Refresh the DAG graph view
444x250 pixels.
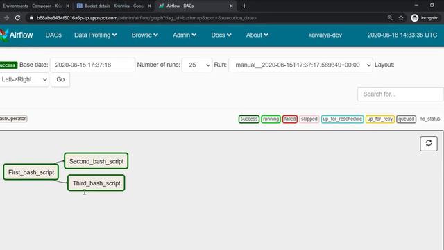(429, 143)
